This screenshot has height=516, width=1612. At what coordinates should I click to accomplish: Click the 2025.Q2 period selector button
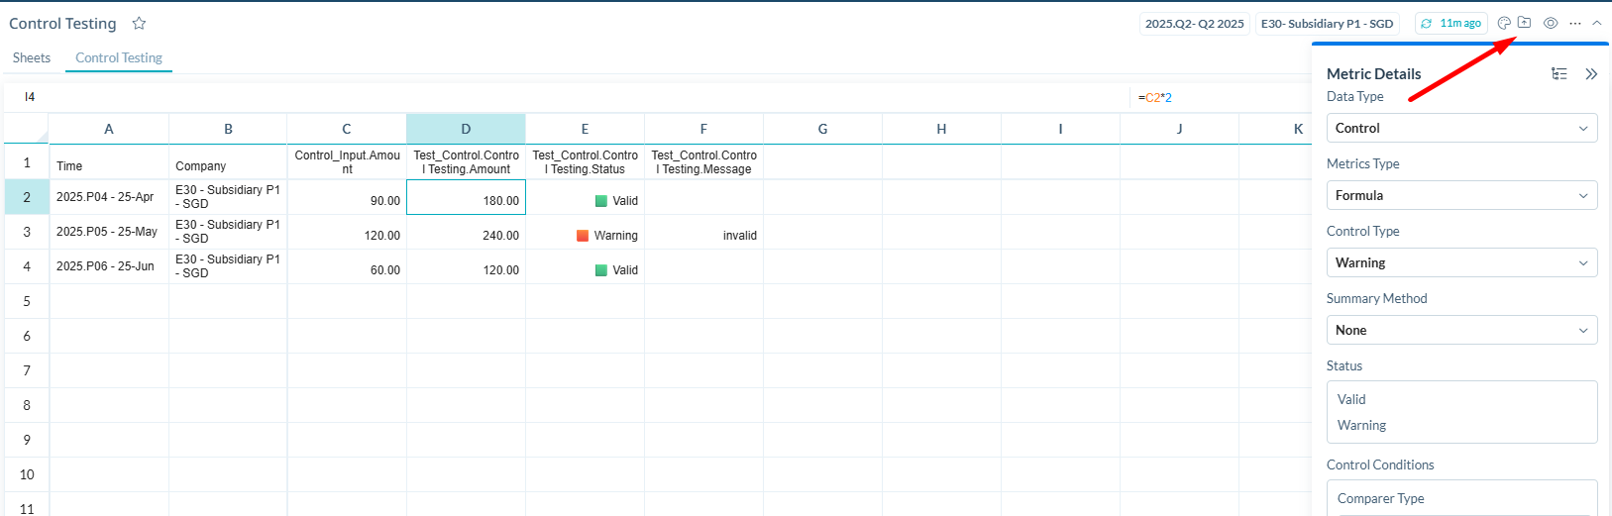[x=1194, y=24]
